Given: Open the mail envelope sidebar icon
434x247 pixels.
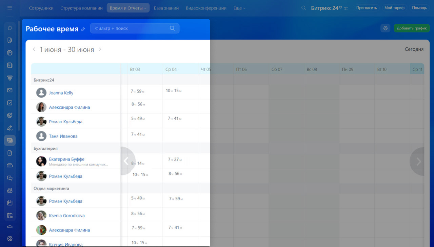Looking at the screenshot, I should pyautogui.click(x=10, y=90).
